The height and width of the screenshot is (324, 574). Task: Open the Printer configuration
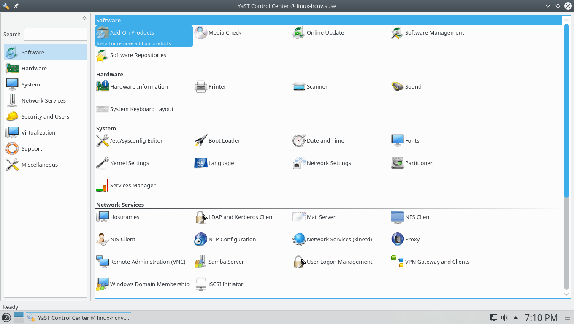pos(210,87)
